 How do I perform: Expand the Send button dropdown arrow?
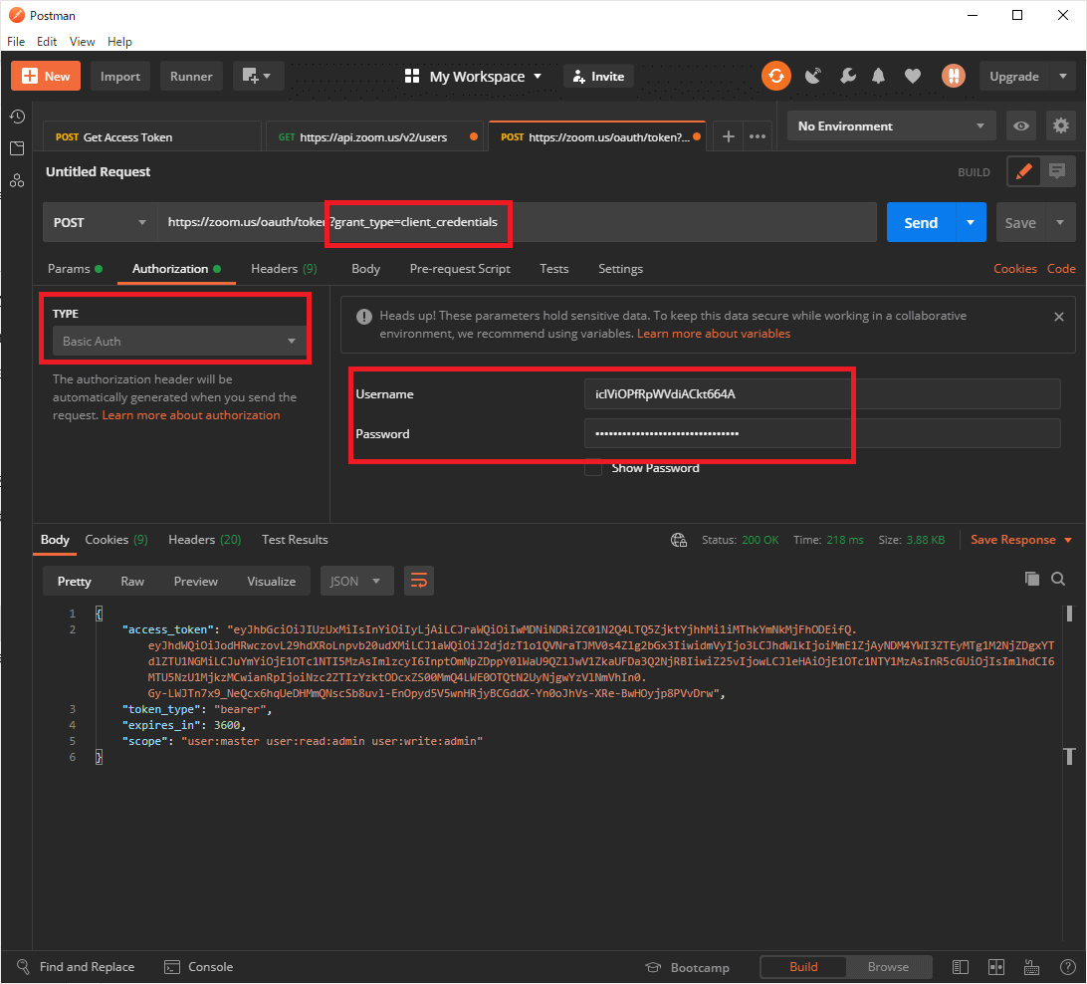(971, 223)
